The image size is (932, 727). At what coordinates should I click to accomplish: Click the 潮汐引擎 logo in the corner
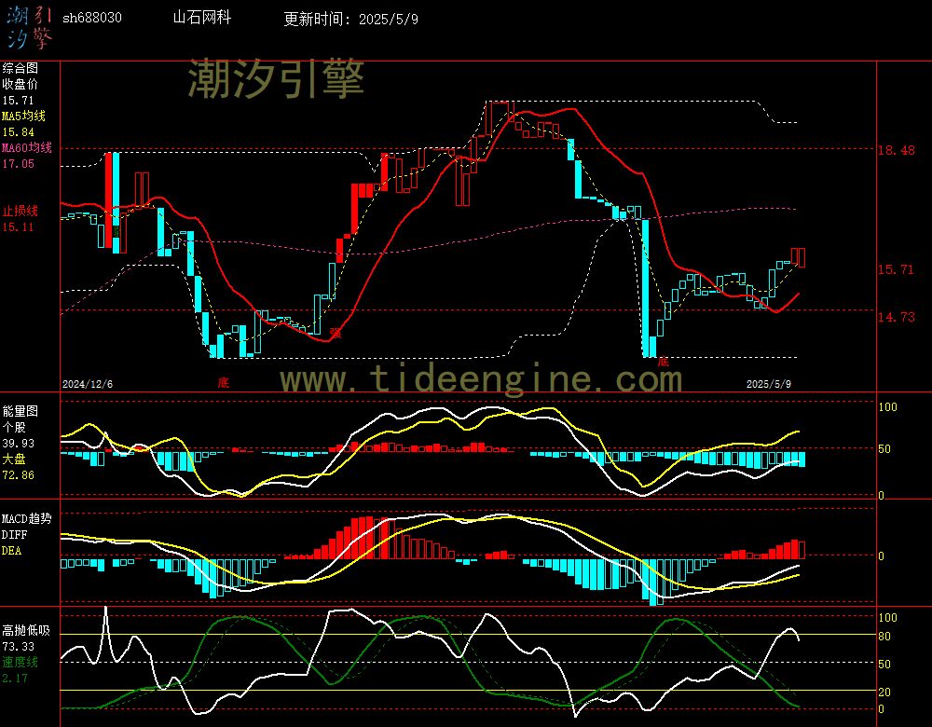click(29, 27)
